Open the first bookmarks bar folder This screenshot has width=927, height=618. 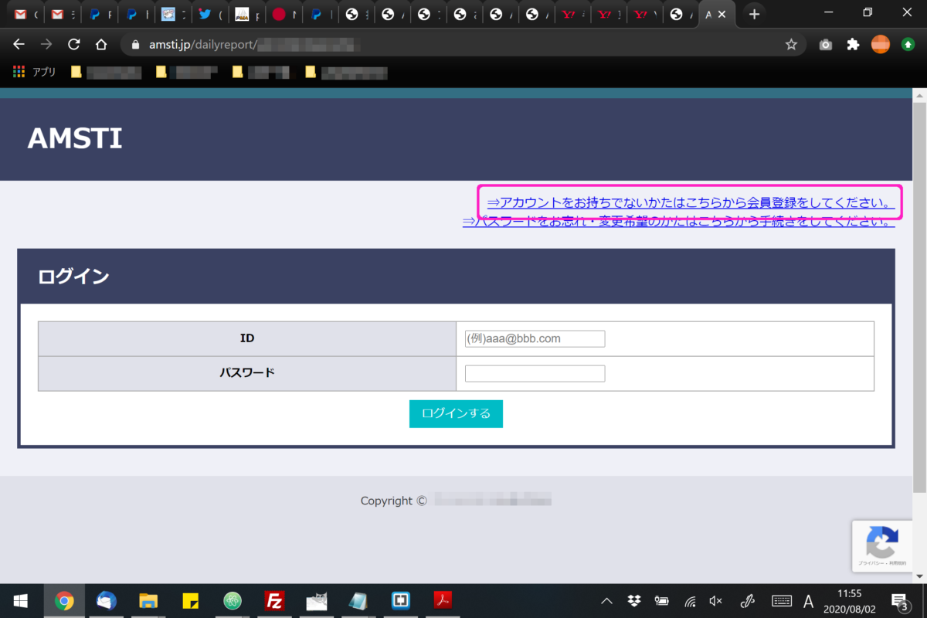point(108,72)
